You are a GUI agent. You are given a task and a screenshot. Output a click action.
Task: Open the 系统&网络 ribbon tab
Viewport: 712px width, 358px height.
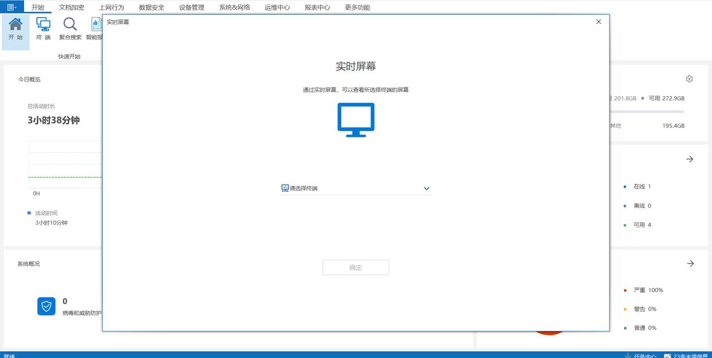[x=234, y=7]
